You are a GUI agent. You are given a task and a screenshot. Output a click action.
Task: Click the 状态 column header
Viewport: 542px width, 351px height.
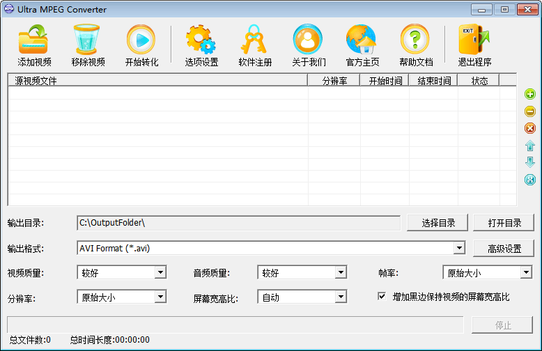pos(479,81)
